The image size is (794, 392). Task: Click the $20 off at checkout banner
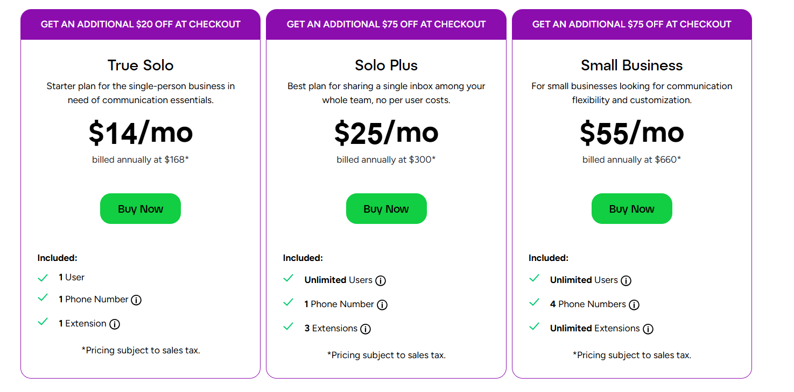pos(140,24)
